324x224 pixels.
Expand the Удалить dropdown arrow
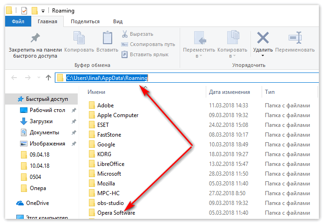coord(263,55)
